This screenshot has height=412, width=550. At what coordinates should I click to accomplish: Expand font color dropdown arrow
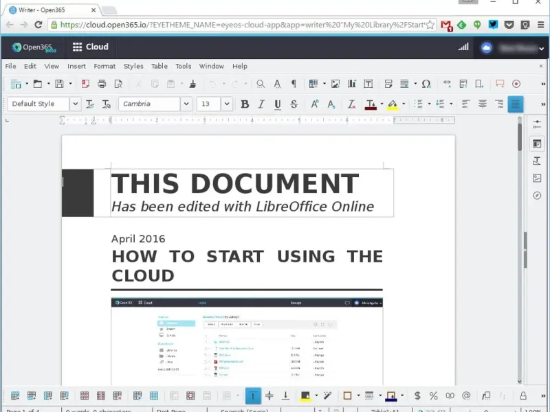382,104
